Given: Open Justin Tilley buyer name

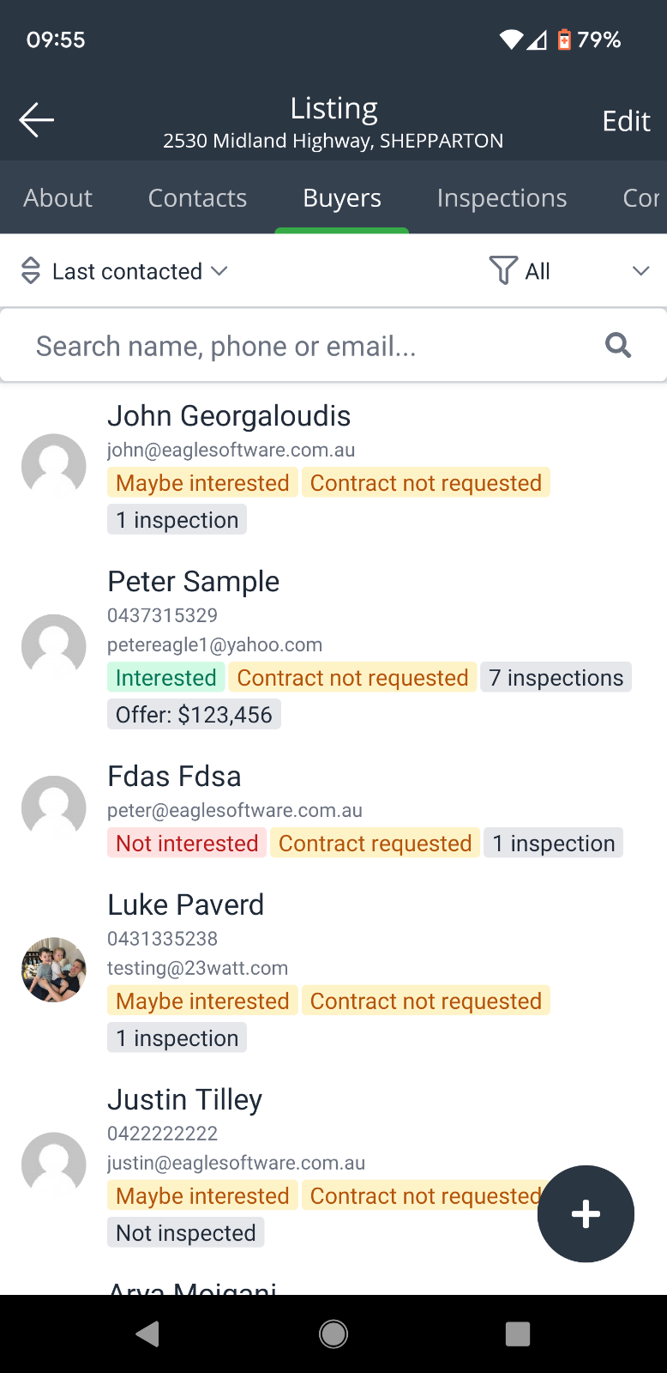Looking at the screenshot, I should [x=184, y=1100].
